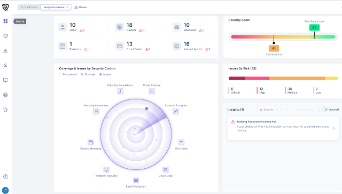The height and width of the screenshot is (194, 342).
Task: Click the Mailboxes tile envelope icon
Action: pos(177,27)
